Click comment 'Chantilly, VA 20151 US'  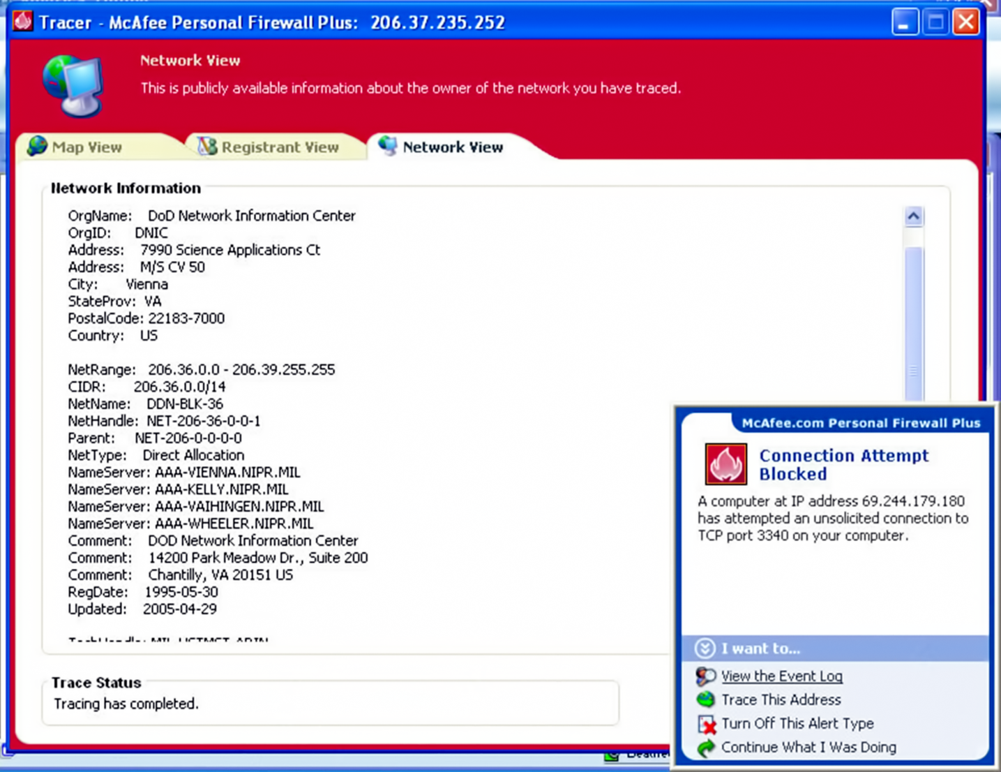[220, 574]
